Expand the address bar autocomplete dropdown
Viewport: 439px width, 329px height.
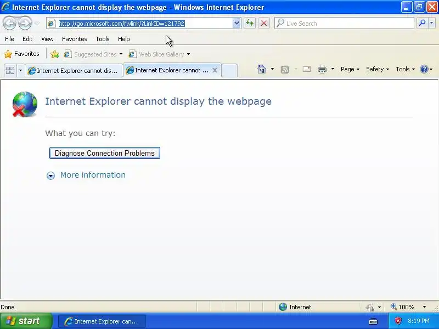(237, 24)
